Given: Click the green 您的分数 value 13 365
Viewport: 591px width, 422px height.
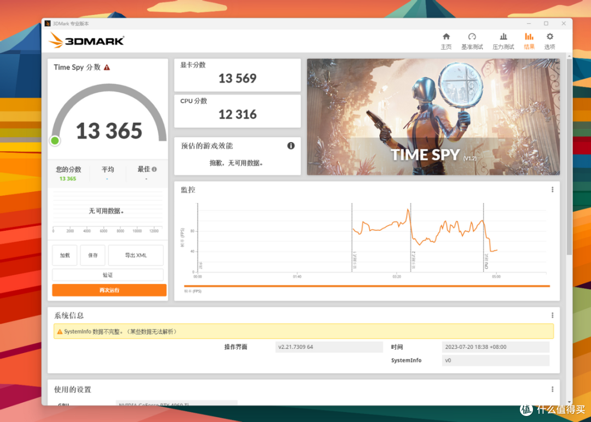Looking at the screenshot, I should point(68,179).
